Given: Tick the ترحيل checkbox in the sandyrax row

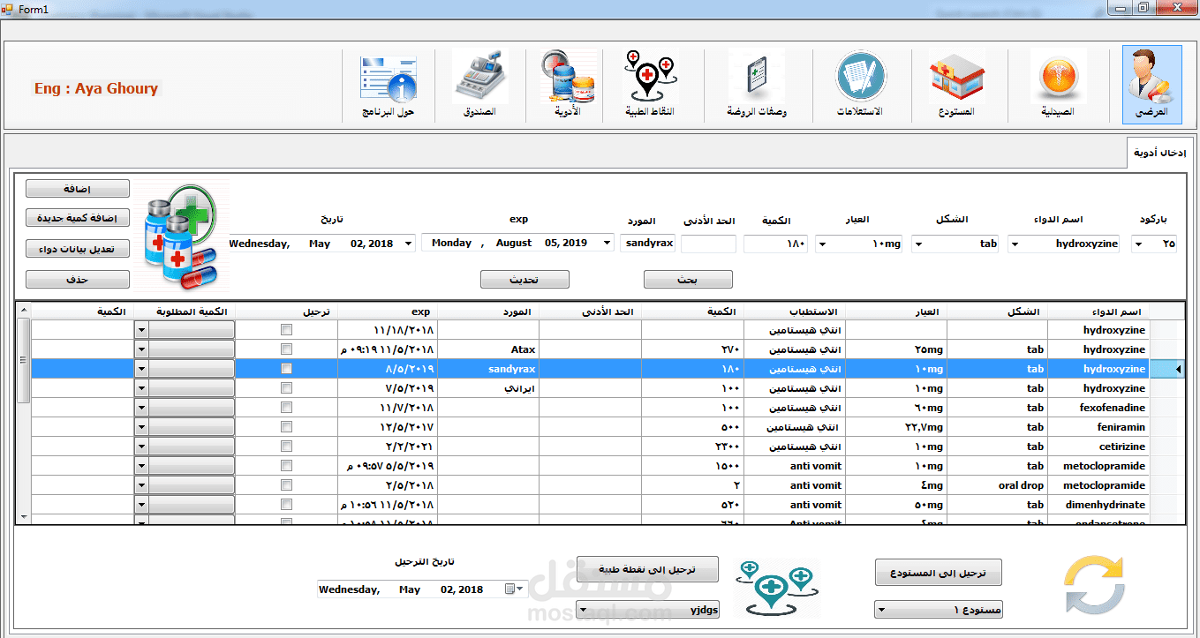Looking at the screenshot, I should click(286, 369).
